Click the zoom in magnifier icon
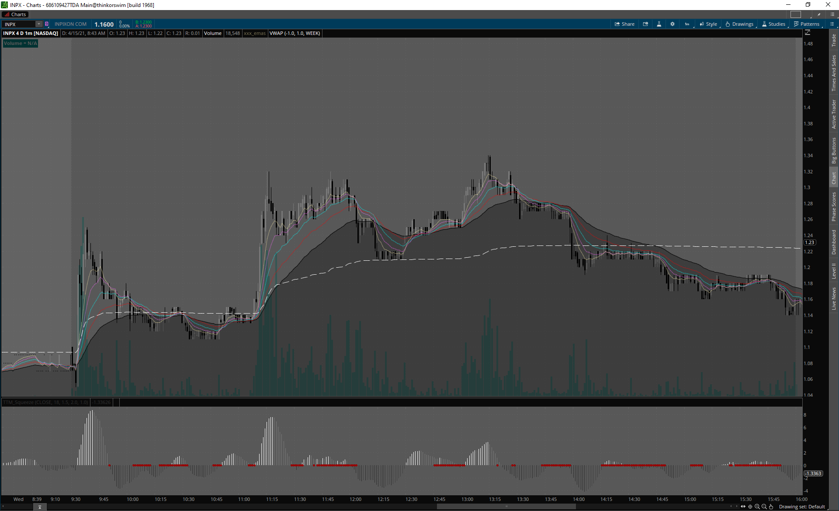The width and height of the screenshot is (839, 511). click(757, 507)
